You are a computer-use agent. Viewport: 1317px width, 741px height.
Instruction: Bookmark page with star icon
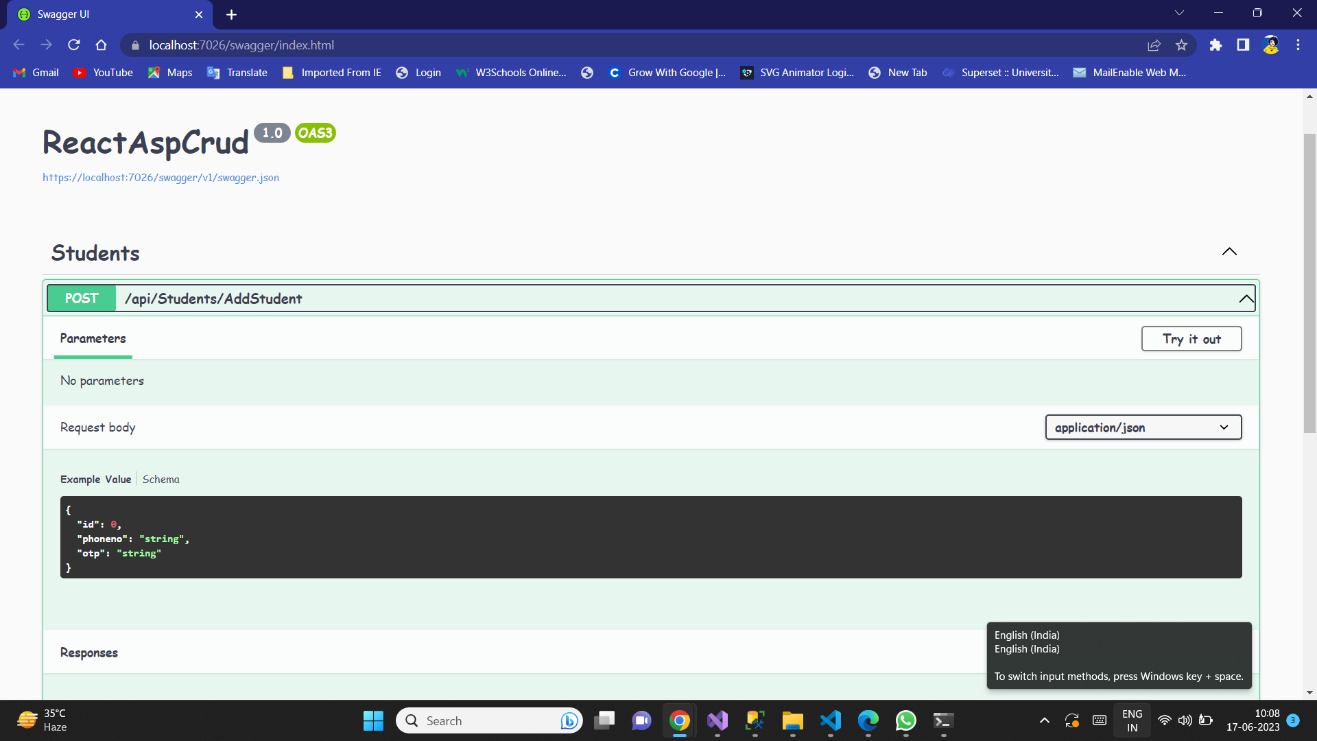[1181, 45]
